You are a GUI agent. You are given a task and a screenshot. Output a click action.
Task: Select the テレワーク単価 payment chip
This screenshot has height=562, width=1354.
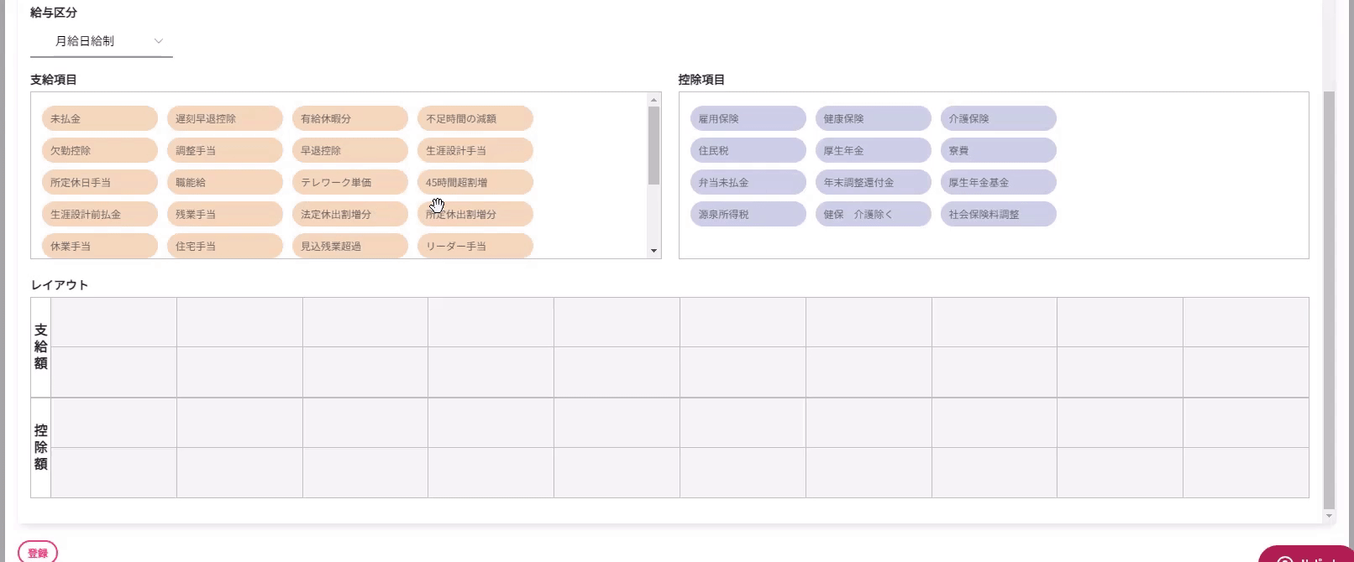coord(349,183)
